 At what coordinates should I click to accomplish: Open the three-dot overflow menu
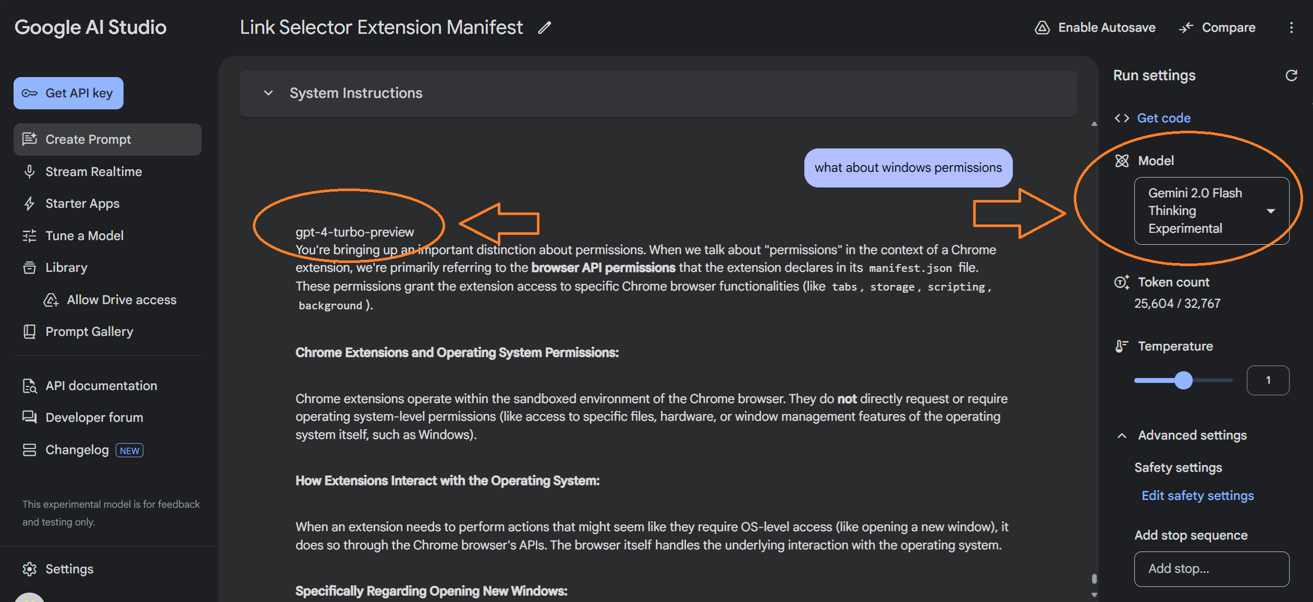(1291, 28)
